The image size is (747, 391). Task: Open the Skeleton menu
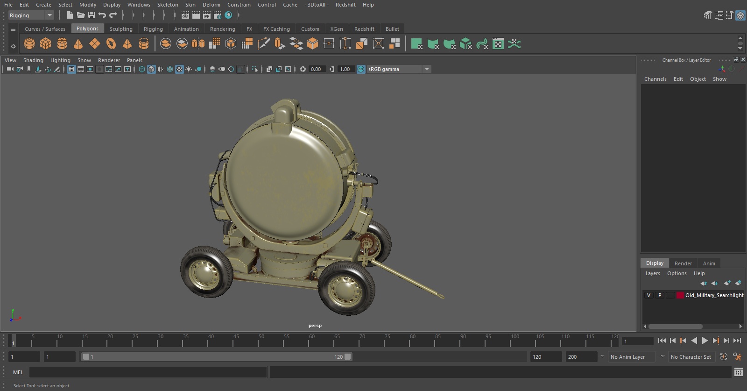coord(168,5)
